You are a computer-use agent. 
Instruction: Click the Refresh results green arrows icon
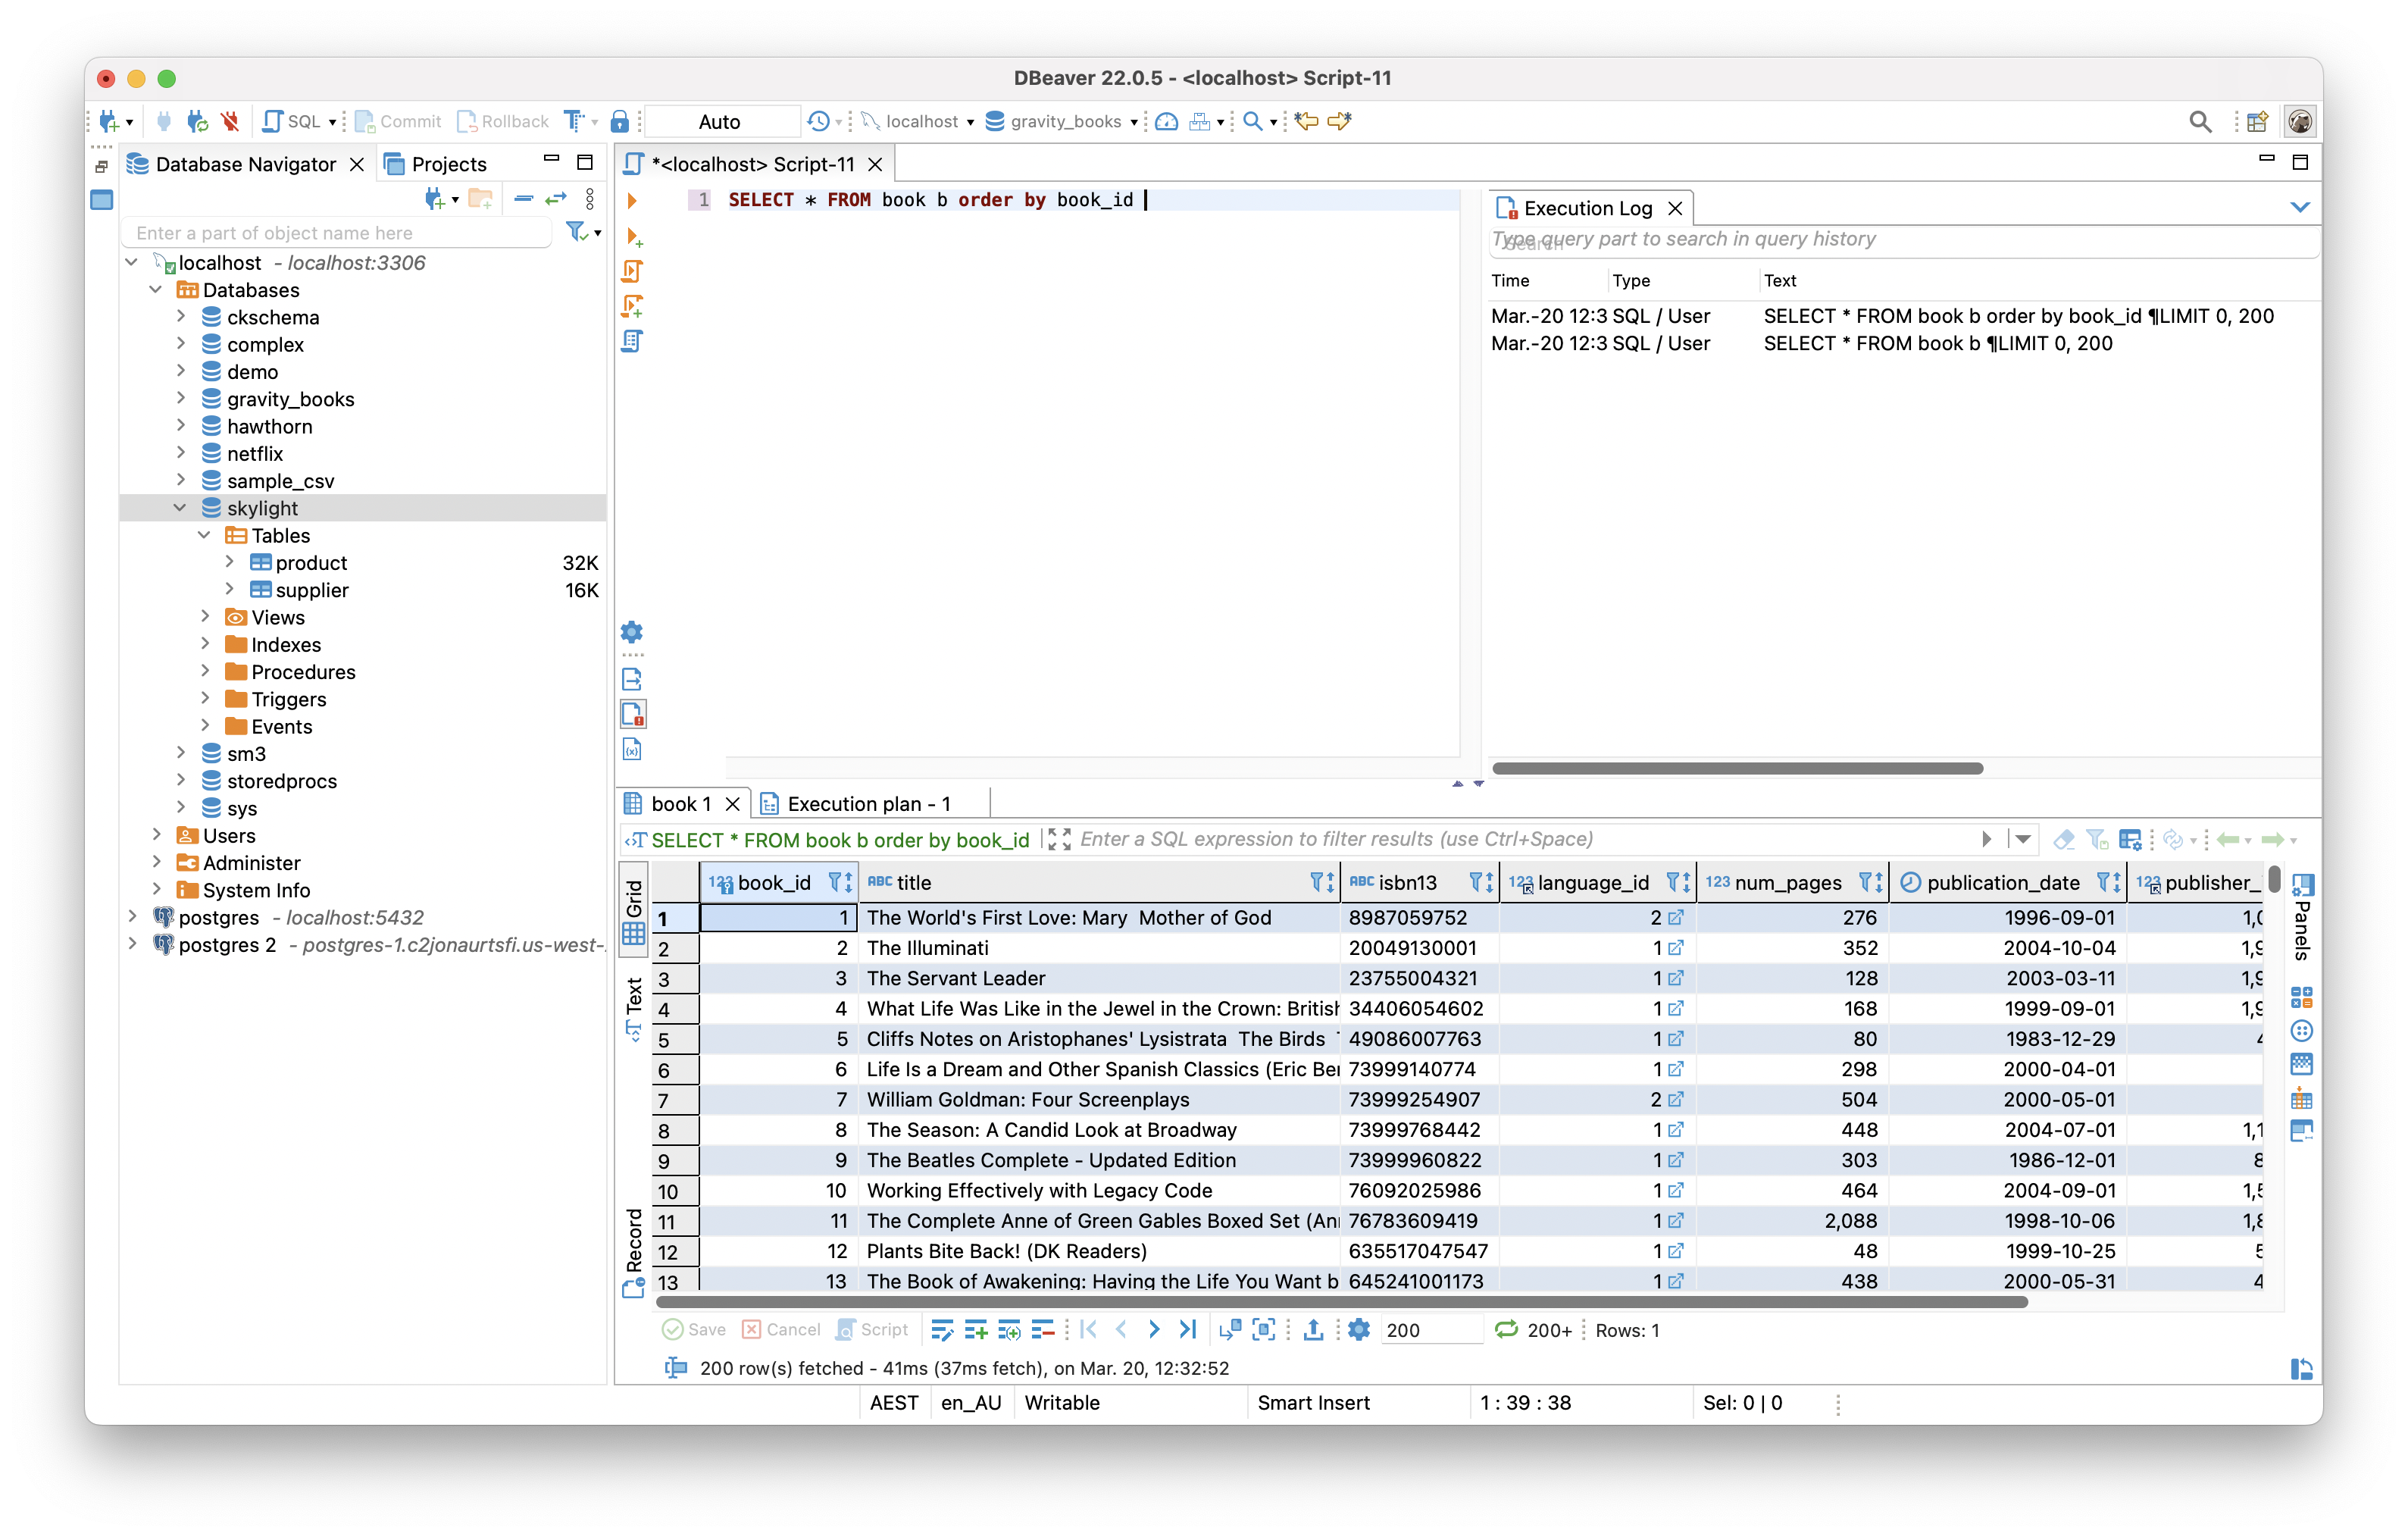[x=1505, y=1329]
